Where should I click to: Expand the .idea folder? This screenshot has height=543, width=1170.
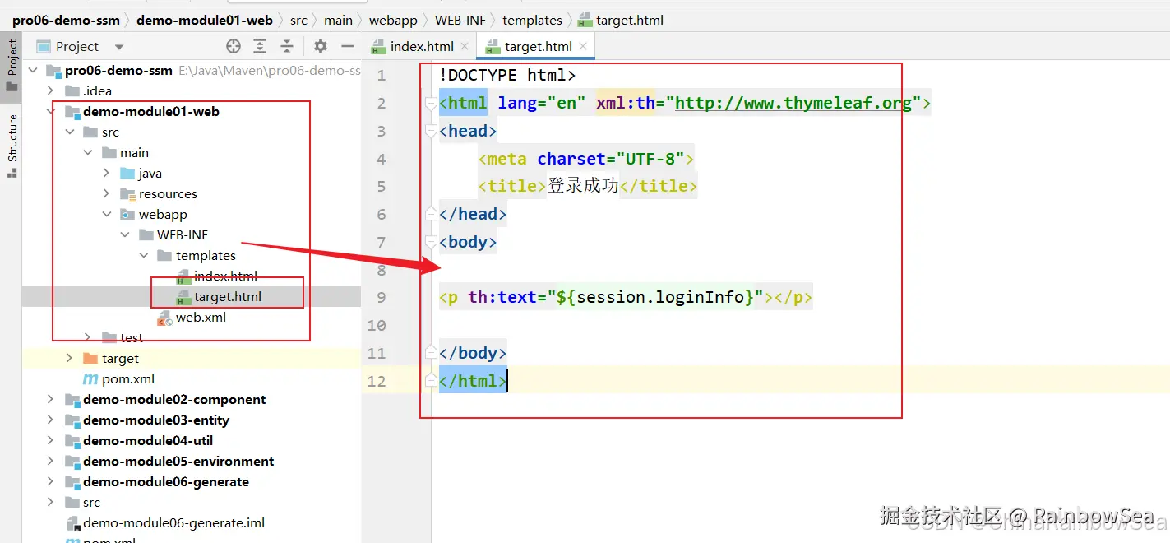pos(51,91)
